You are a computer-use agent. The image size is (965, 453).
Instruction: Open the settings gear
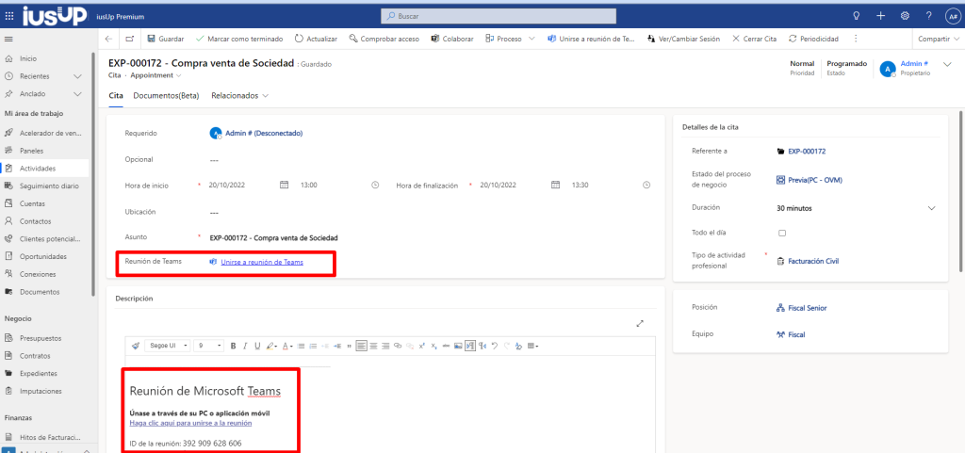(x=905, y=16)
